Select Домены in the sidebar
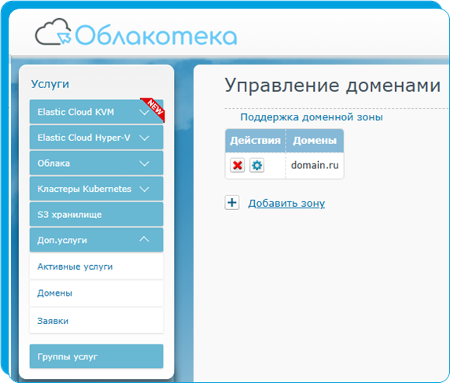450x383 pixels. coord(97,293)
